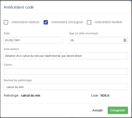Image resolution: width=132 pixels, height=118 pixels.
Task: Click the Âge (si date inconnue) label
Action: point(84,33)
